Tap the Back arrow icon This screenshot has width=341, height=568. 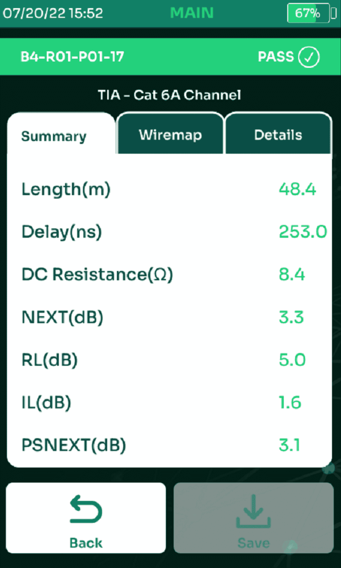tap(86, 509)
